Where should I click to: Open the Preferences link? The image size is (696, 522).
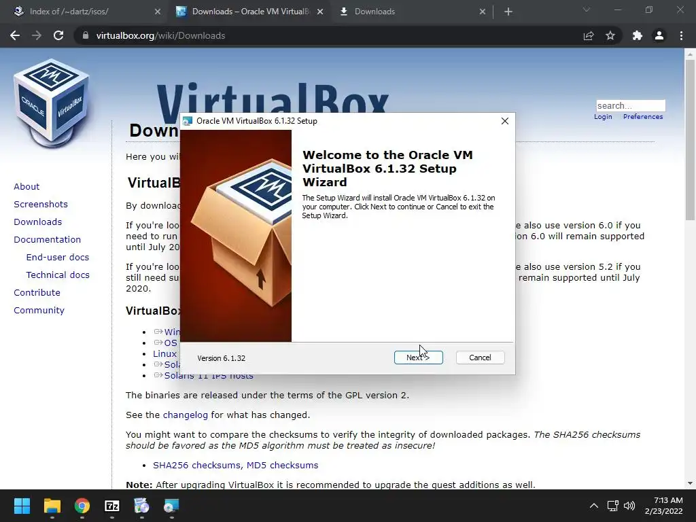tap(643, 117)
